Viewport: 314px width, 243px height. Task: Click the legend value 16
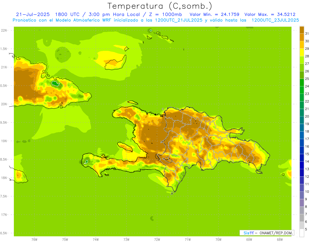[x=307, y=147]
